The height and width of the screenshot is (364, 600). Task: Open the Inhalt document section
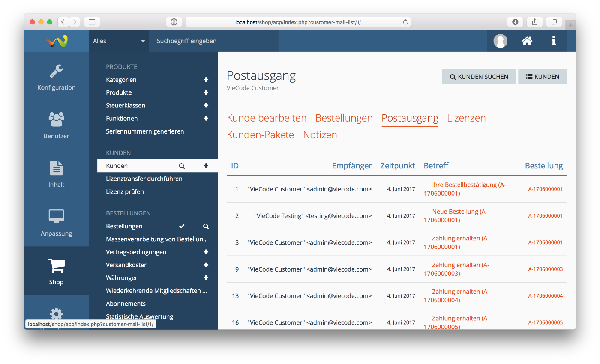click(56, 174)
